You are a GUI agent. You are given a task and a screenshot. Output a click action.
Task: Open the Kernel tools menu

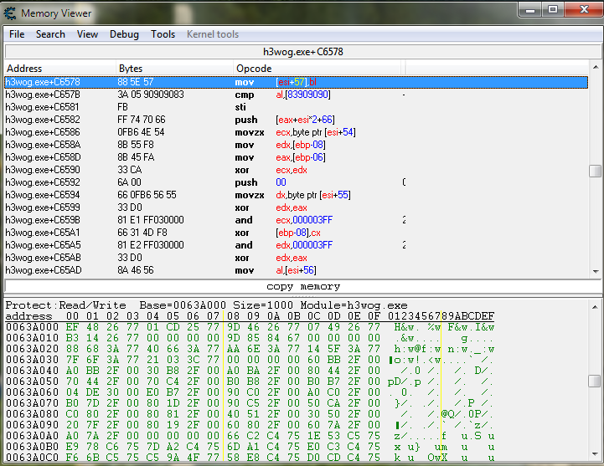tap(212, 34)
